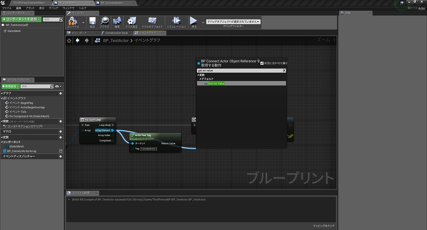Click Completed exec pin on For Each Loop

click(113, 141)
